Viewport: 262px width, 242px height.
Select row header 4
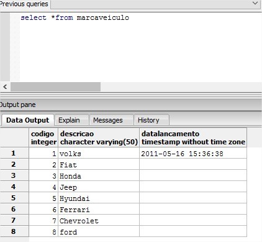coord(14,187)
